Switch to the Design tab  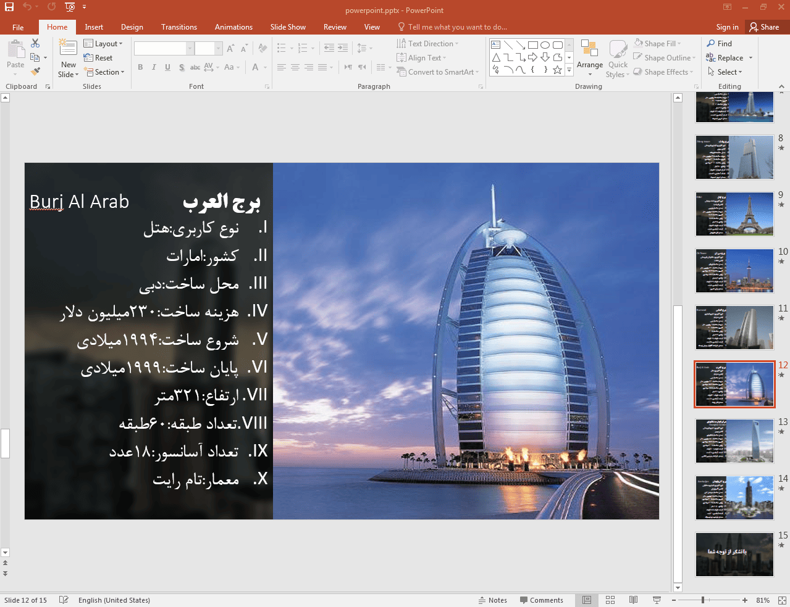point(132,27)
